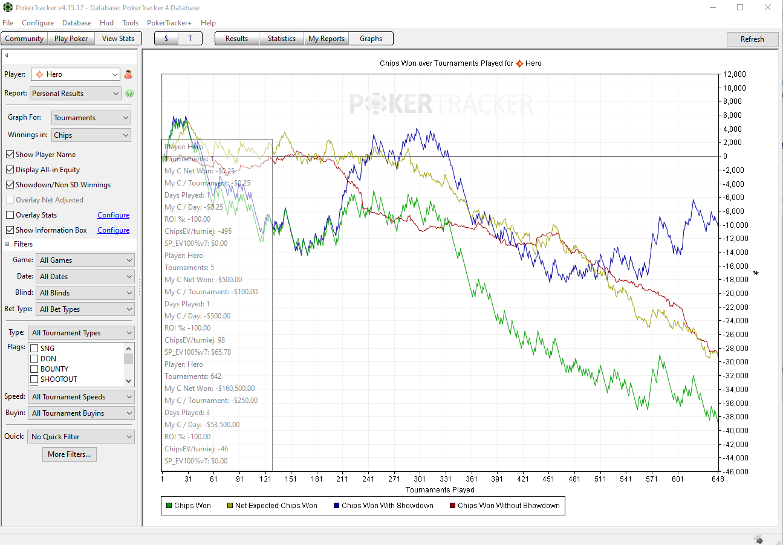Open the Tournament Types dropdown

(x=81, y=333)
